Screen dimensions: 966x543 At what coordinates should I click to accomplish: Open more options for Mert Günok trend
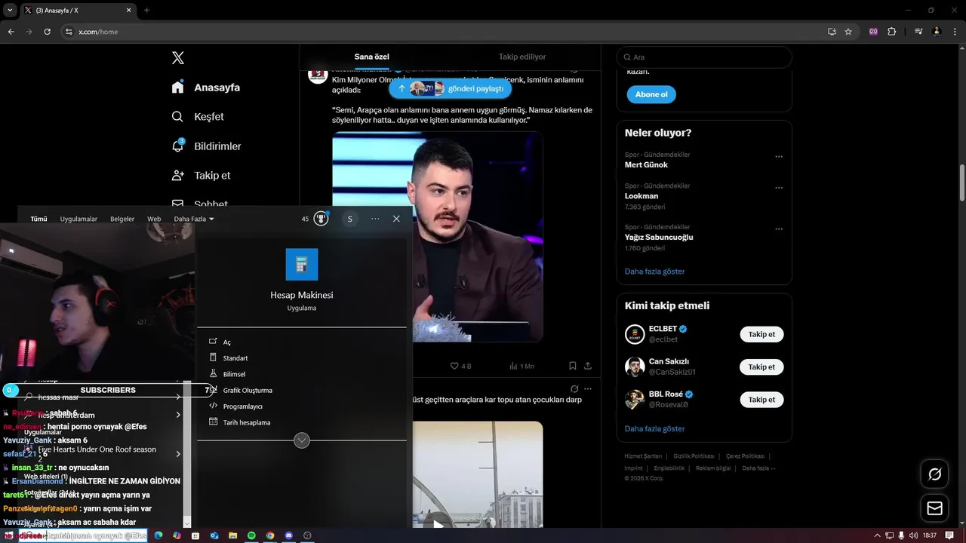point(779,157)
